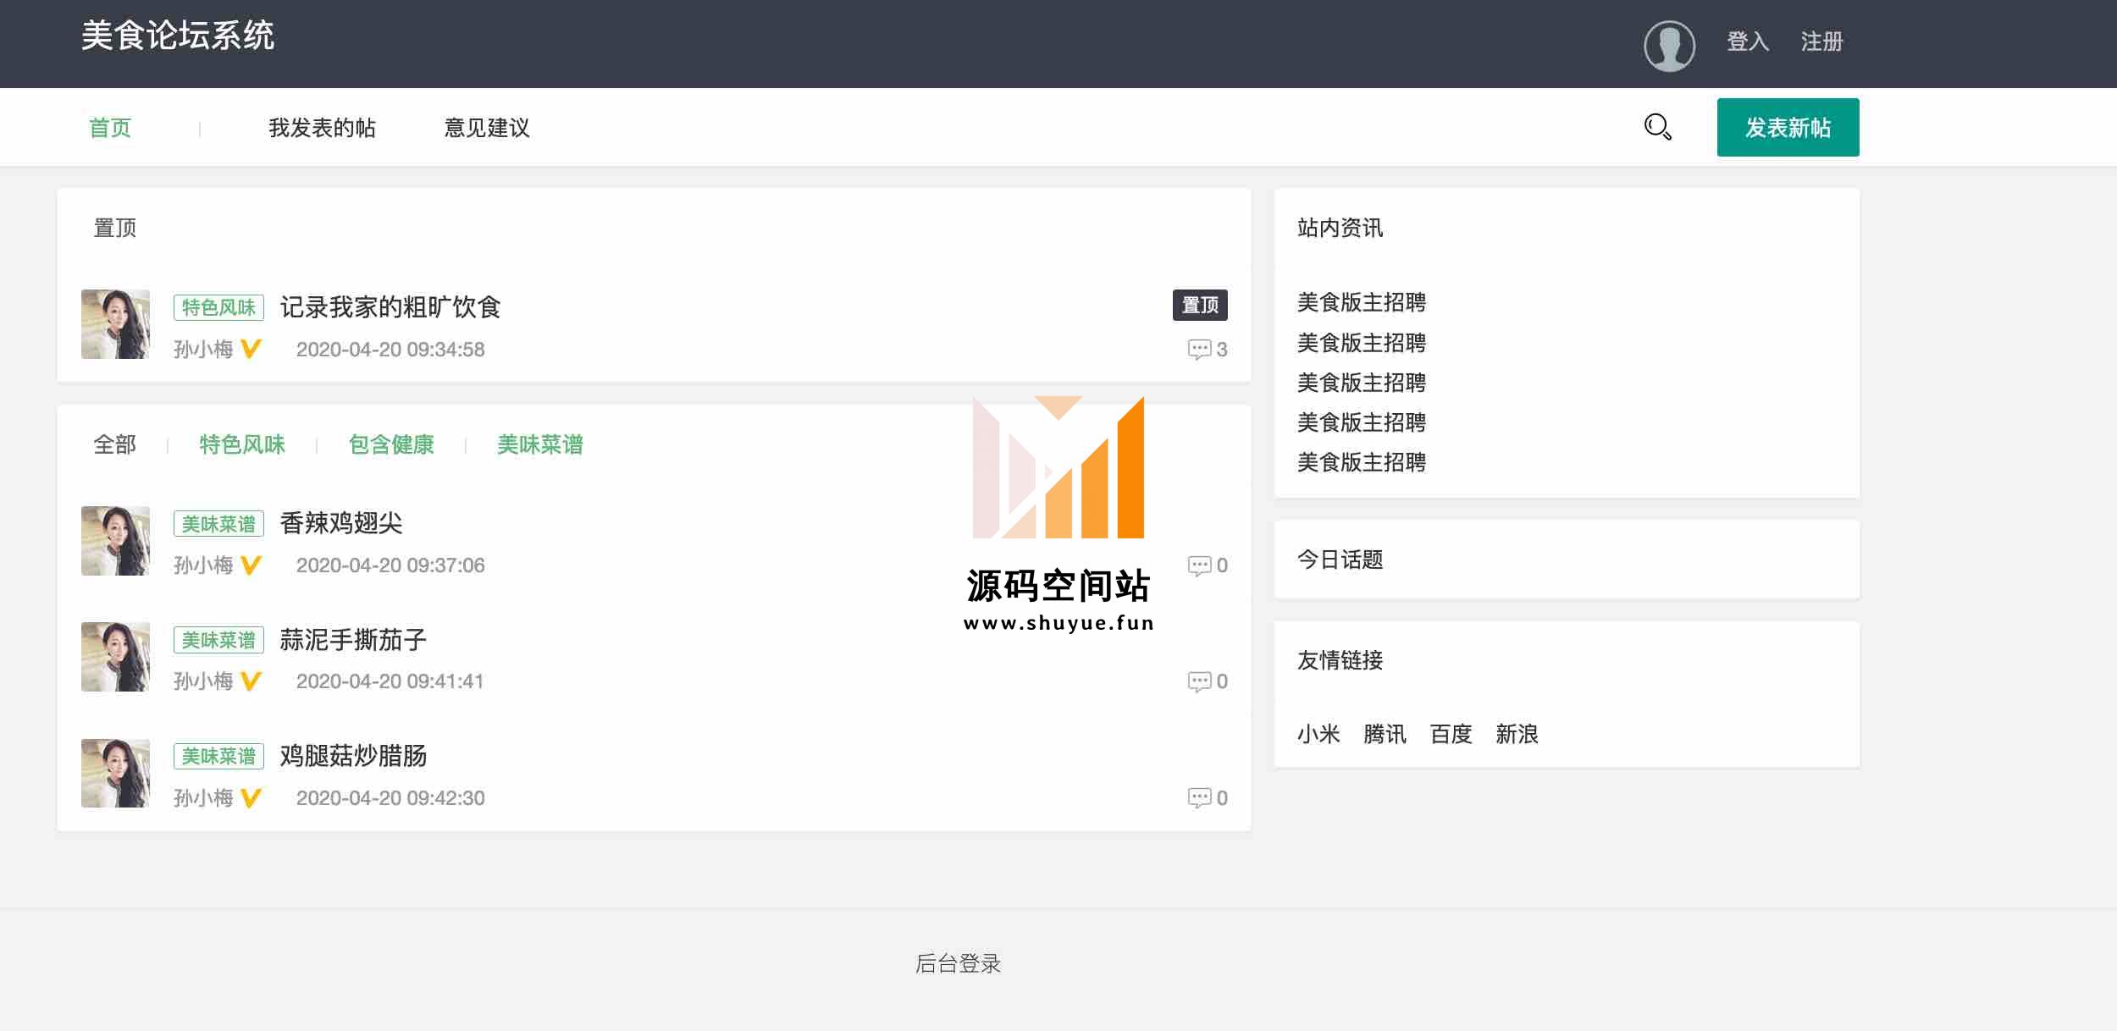
Task: Click the dark 置顶 badge on pinned post
Action: [1200, 305]
